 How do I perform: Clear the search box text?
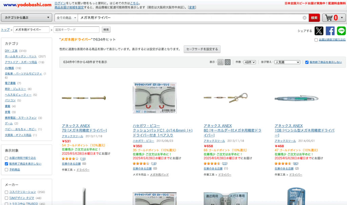[x=305, y=18]
